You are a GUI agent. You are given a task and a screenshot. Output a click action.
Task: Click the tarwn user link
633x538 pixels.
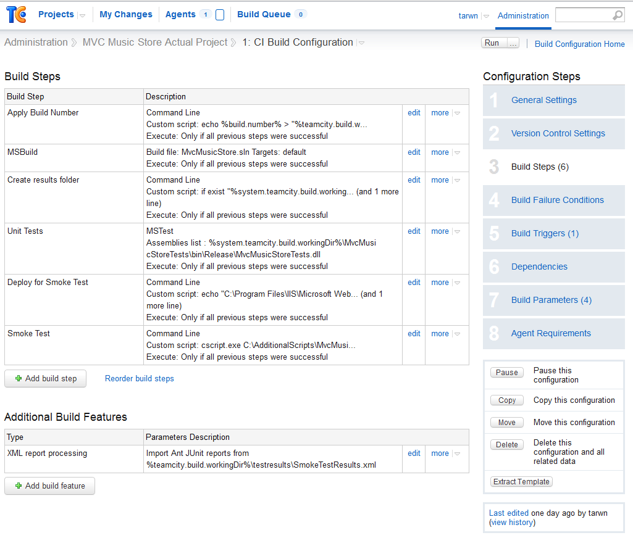[x=468, y=15]
